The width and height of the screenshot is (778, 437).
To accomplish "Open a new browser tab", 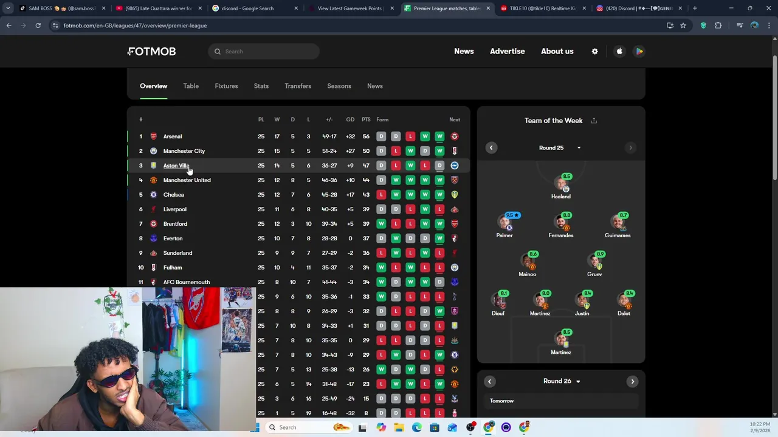I will click(x=695, y=8).
